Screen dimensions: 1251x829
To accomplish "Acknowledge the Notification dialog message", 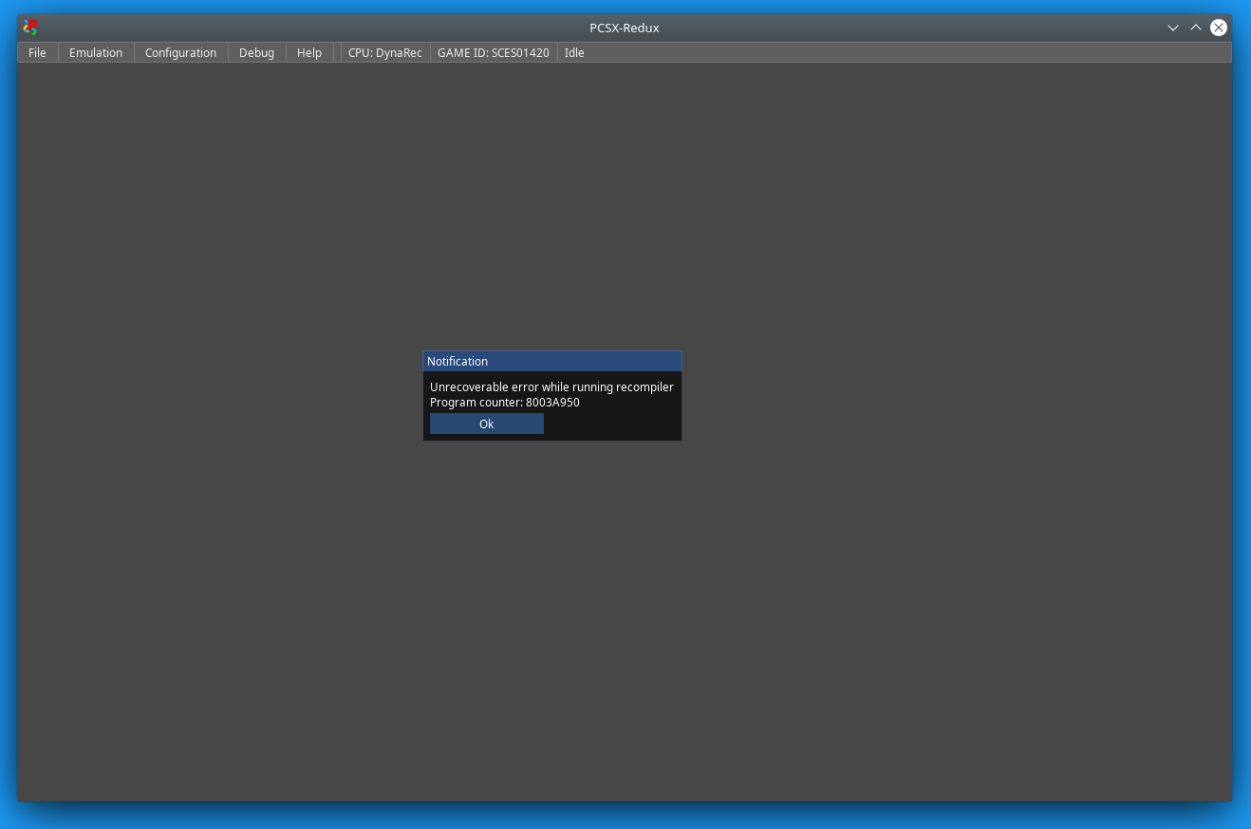I will tap(486, 424).
